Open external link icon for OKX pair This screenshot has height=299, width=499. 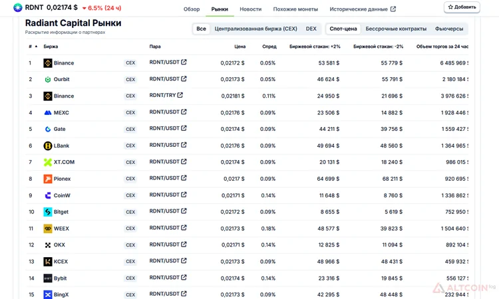[184, 245]
